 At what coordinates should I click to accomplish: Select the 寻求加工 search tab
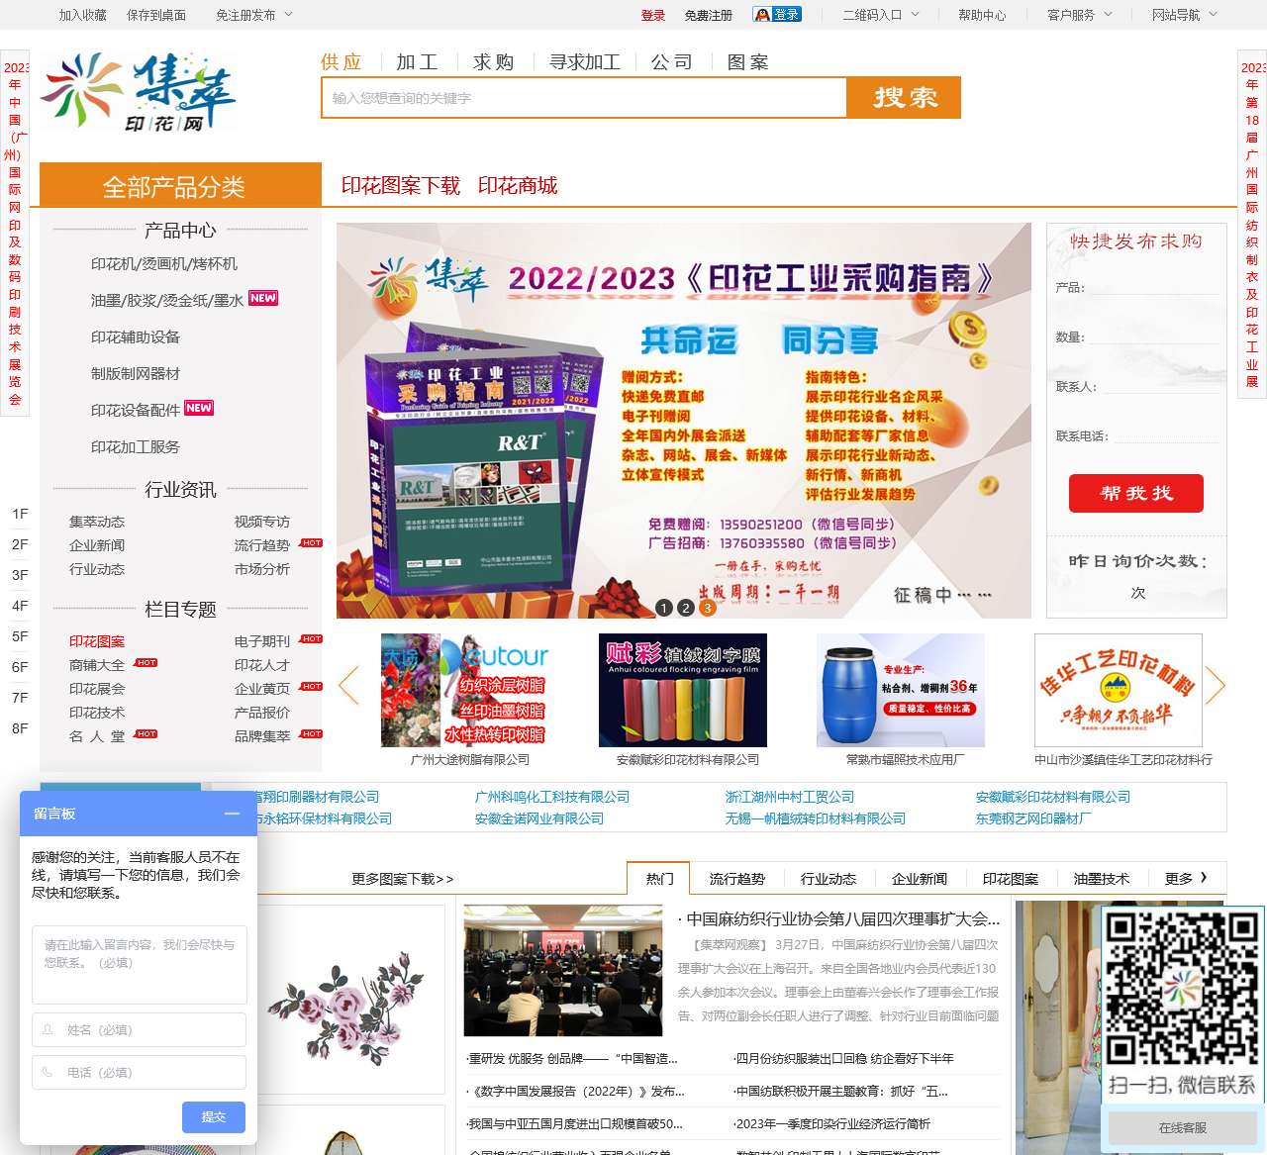(585, 62)
